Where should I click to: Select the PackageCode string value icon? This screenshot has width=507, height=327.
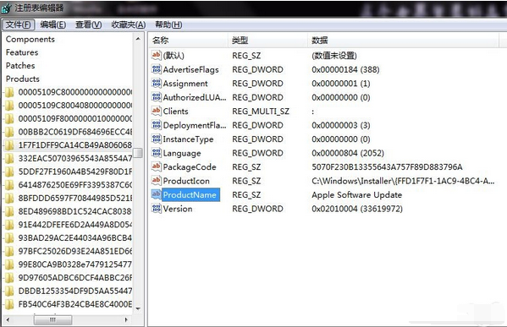[157, 167]
